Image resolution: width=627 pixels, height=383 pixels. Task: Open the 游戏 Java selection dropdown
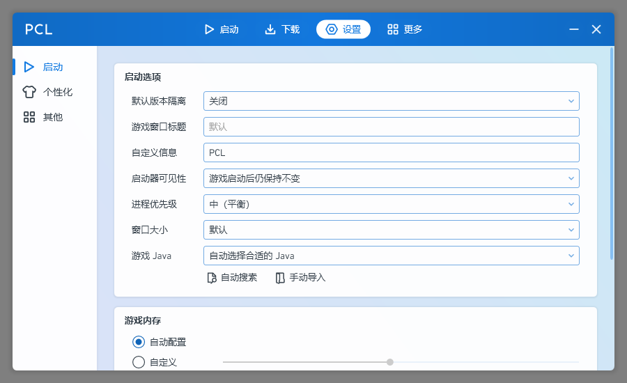[391, 256]
